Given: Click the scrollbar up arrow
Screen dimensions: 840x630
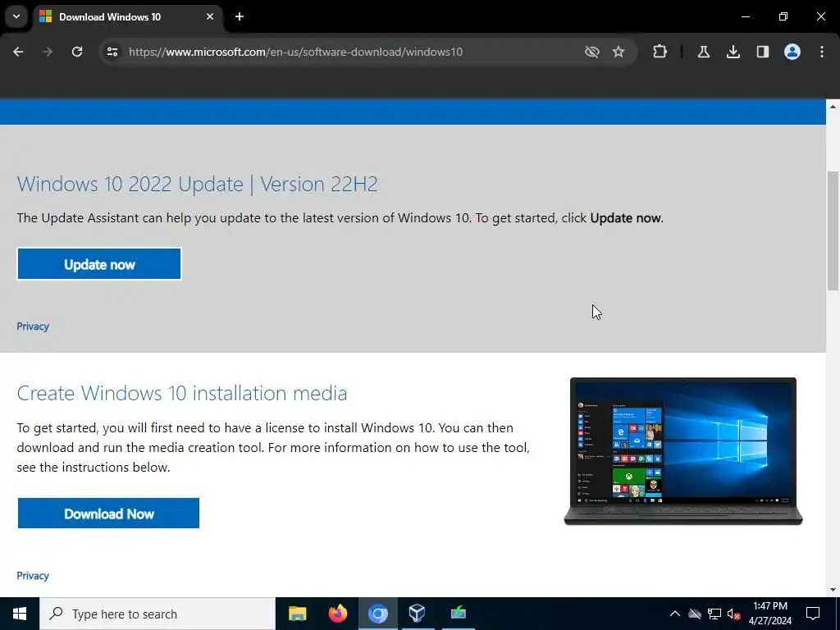Looking at the screenshot, I should click(833, 106).
